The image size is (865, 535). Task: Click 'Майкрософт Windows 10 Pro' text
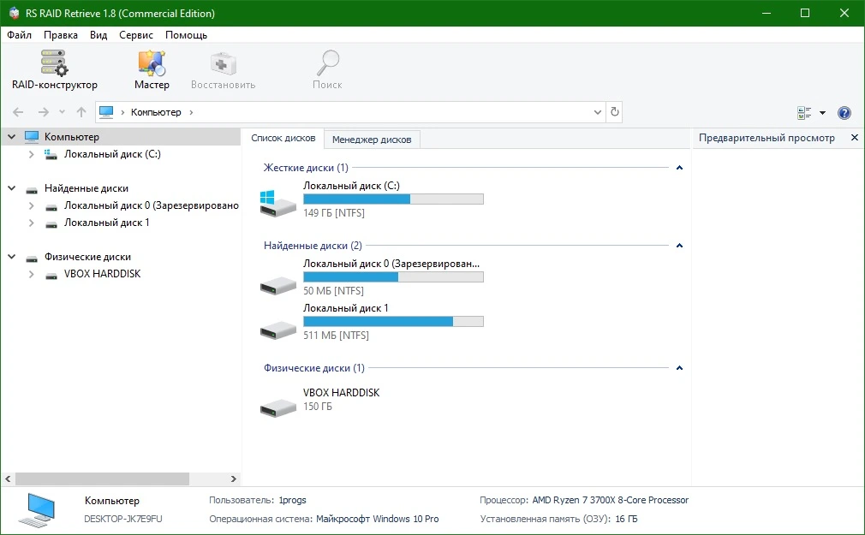(378, 519)
